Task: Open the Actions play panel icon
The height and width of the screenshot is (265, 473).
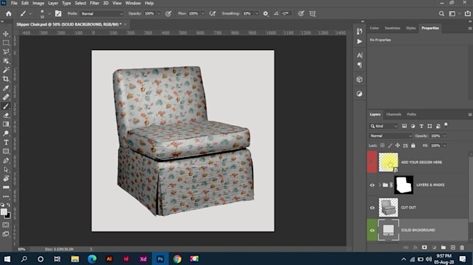Action: [x=360, y=42]
